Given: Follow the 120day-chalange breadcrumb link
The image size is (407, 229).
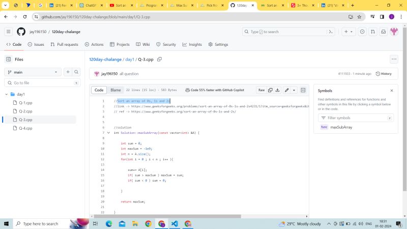Looking at the screenshot, I should tap(105, 60).
